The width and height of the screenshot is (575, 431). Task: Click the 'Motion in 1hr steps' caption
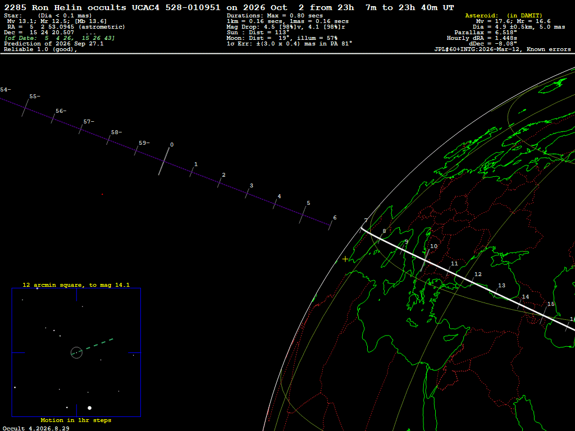[x=76, y=420]
